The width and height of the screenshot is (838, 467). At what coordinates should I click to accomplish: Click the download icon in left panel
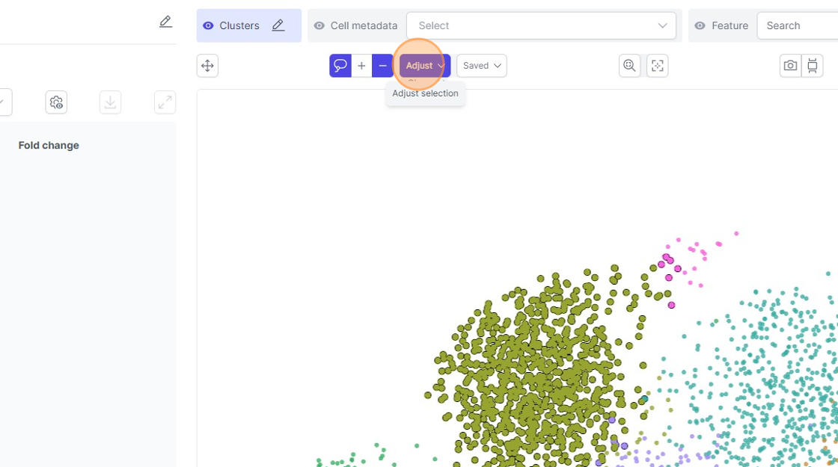(x=110, y=102)
